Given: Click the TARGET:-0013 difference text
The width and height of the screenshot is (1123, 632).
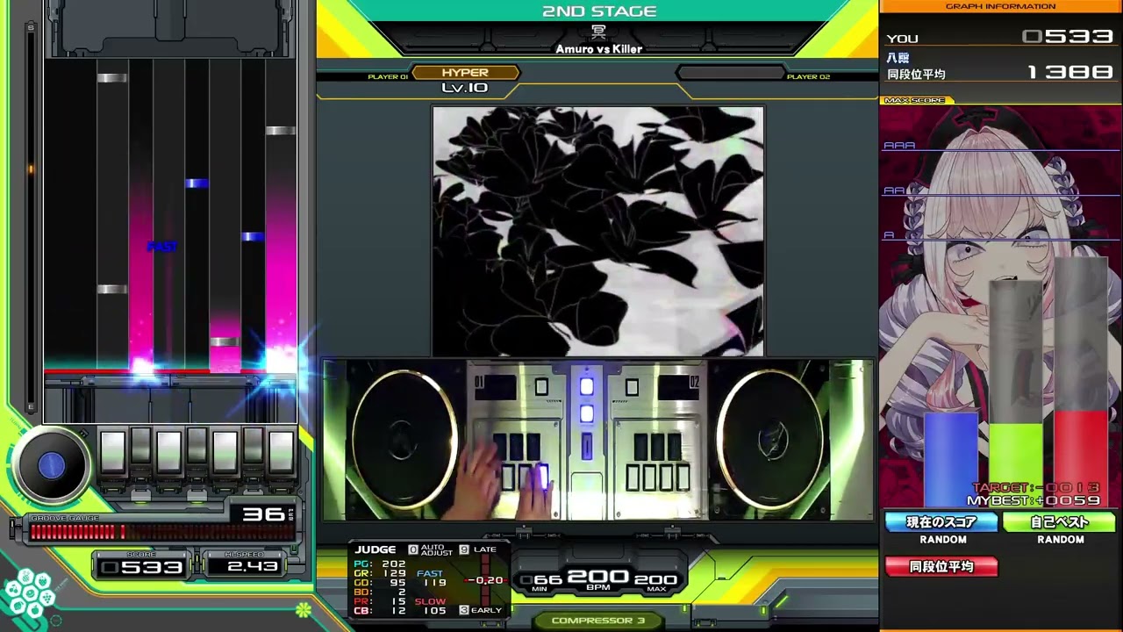Looking at the screenshot, I should [x=1035, y=488].
